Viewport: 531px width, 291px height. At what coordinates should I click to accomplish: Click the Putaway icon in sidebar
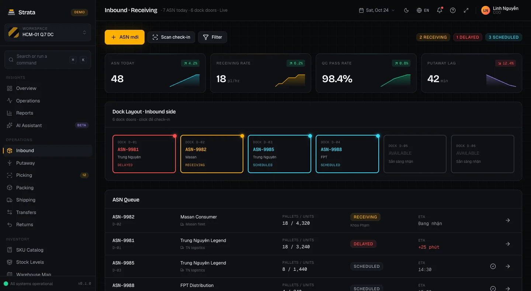(x=10, y=163)
